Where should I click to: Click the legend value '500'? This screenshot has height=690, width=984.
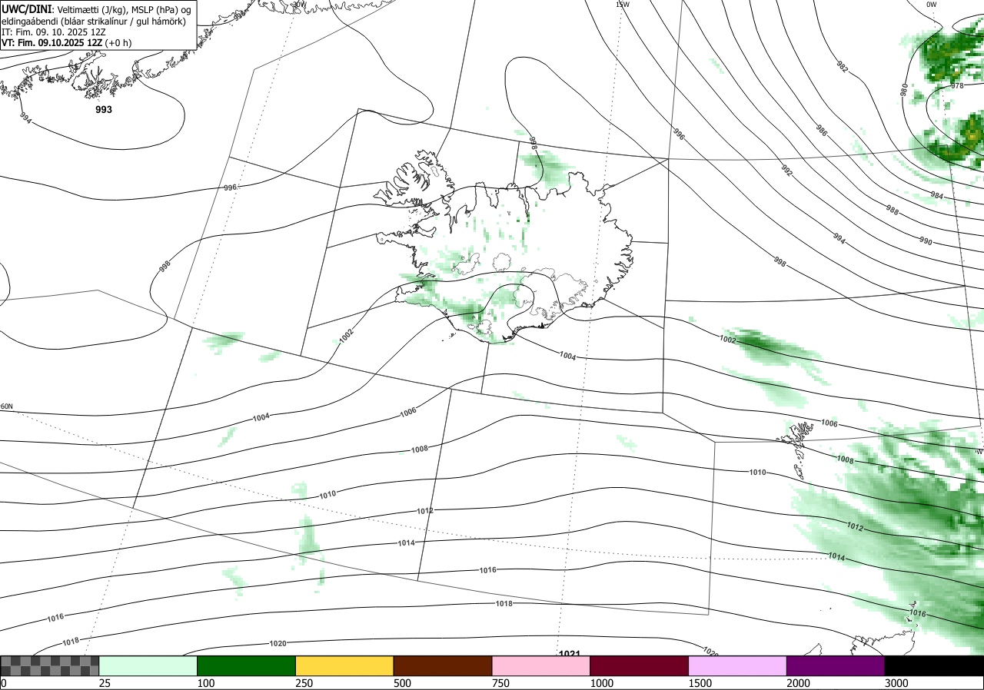[x=402, y=683]
